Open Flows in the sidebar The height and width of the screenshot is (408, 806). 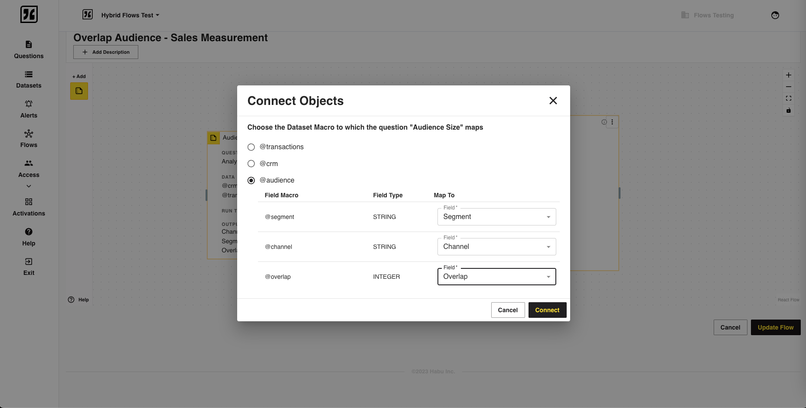29,139
